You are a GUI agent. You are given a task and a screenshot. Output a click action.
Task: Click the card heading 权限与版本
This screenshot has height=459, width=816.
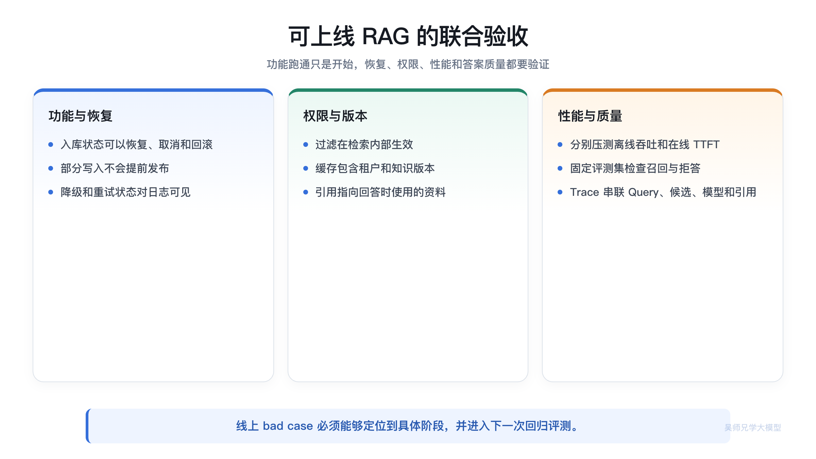click(x=335, y=116)
